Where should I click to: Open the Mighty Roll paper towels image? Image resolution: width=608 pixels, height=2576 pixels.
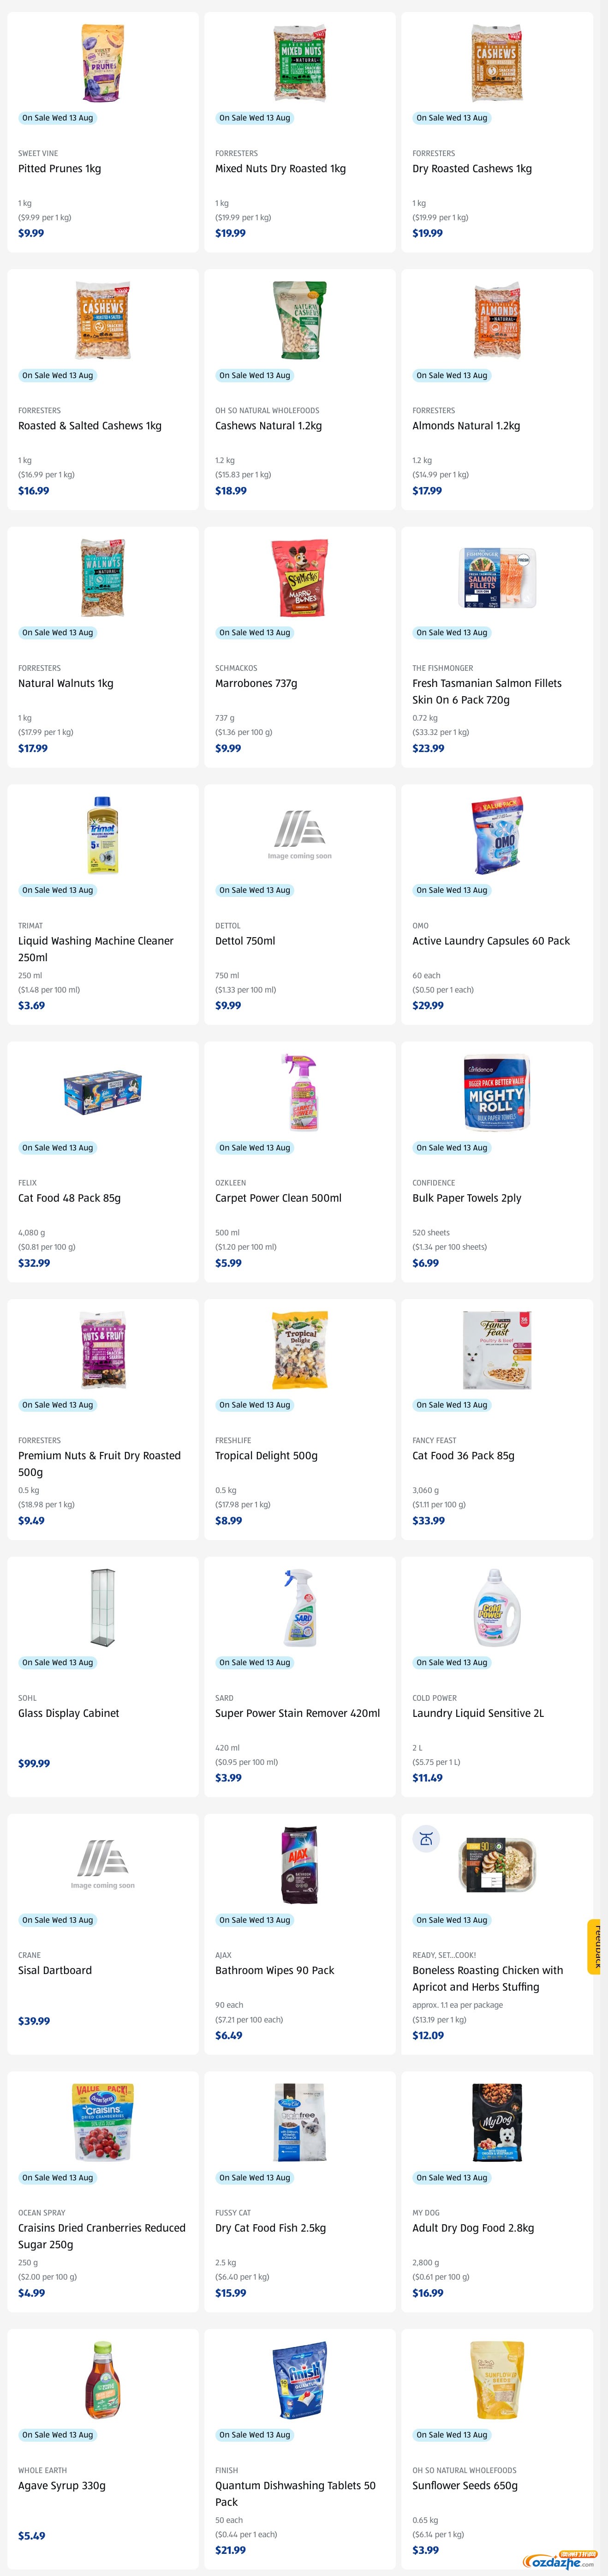click(x=497, y=1093)
